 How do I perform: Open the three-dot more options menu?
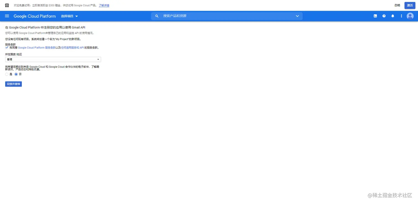(x=401, y=16)
